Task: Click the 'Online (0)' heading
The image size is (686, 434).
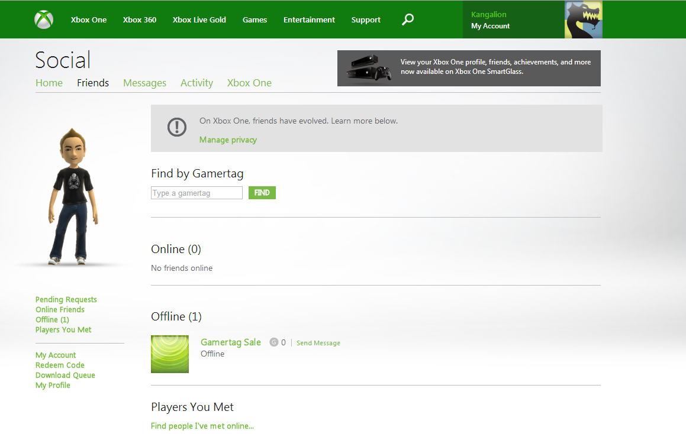Action: pos(176,249)
